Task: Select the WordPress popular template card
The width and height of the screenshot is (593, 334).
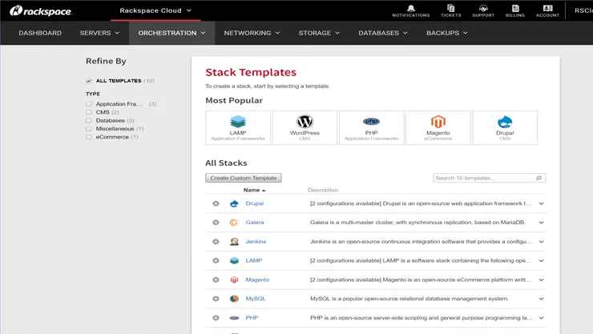Action: (305, 127)
